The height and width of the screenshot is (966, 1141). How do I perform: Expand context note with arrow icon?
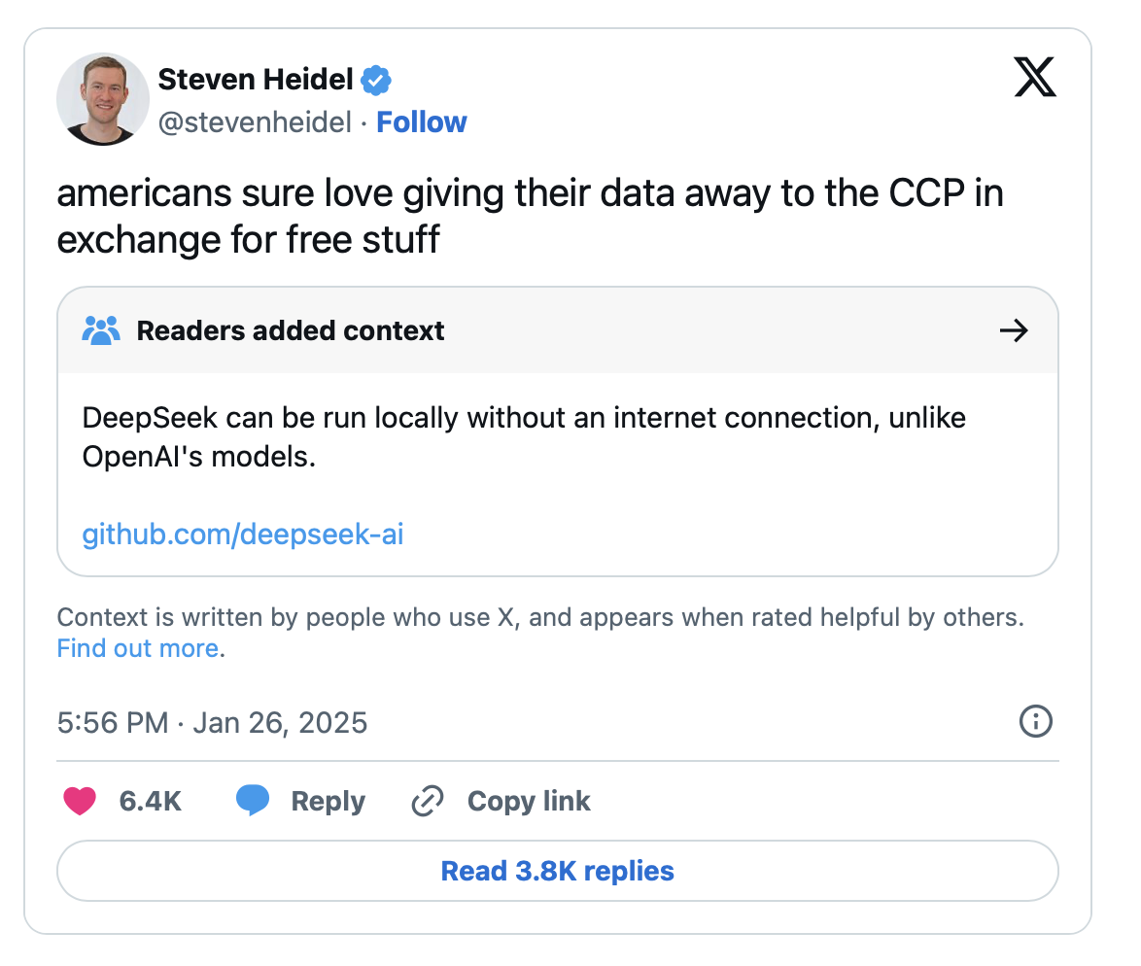(1014, 330)
